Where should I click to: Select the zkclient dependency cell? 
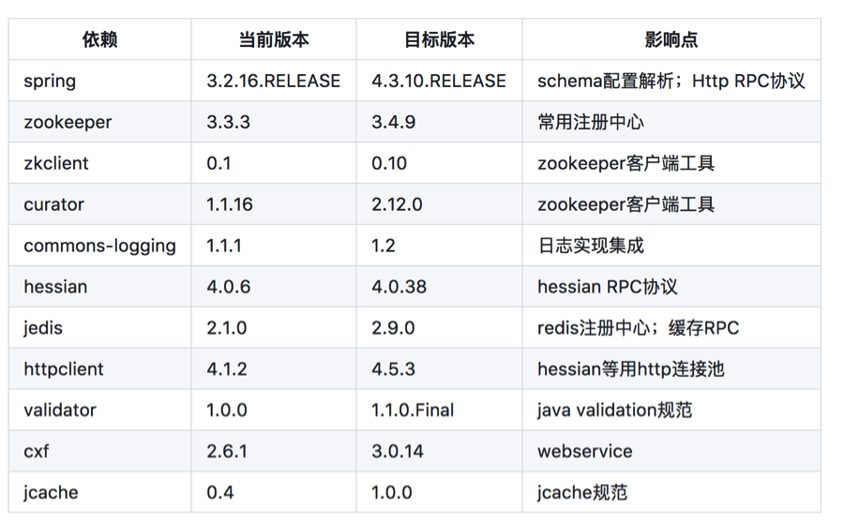click(x=99, y=163)
